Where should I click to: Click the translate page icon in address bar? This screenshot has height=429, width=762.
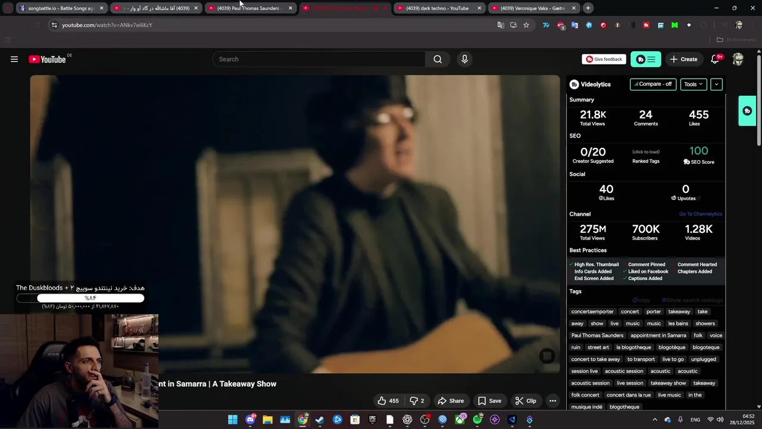(501, 25)
